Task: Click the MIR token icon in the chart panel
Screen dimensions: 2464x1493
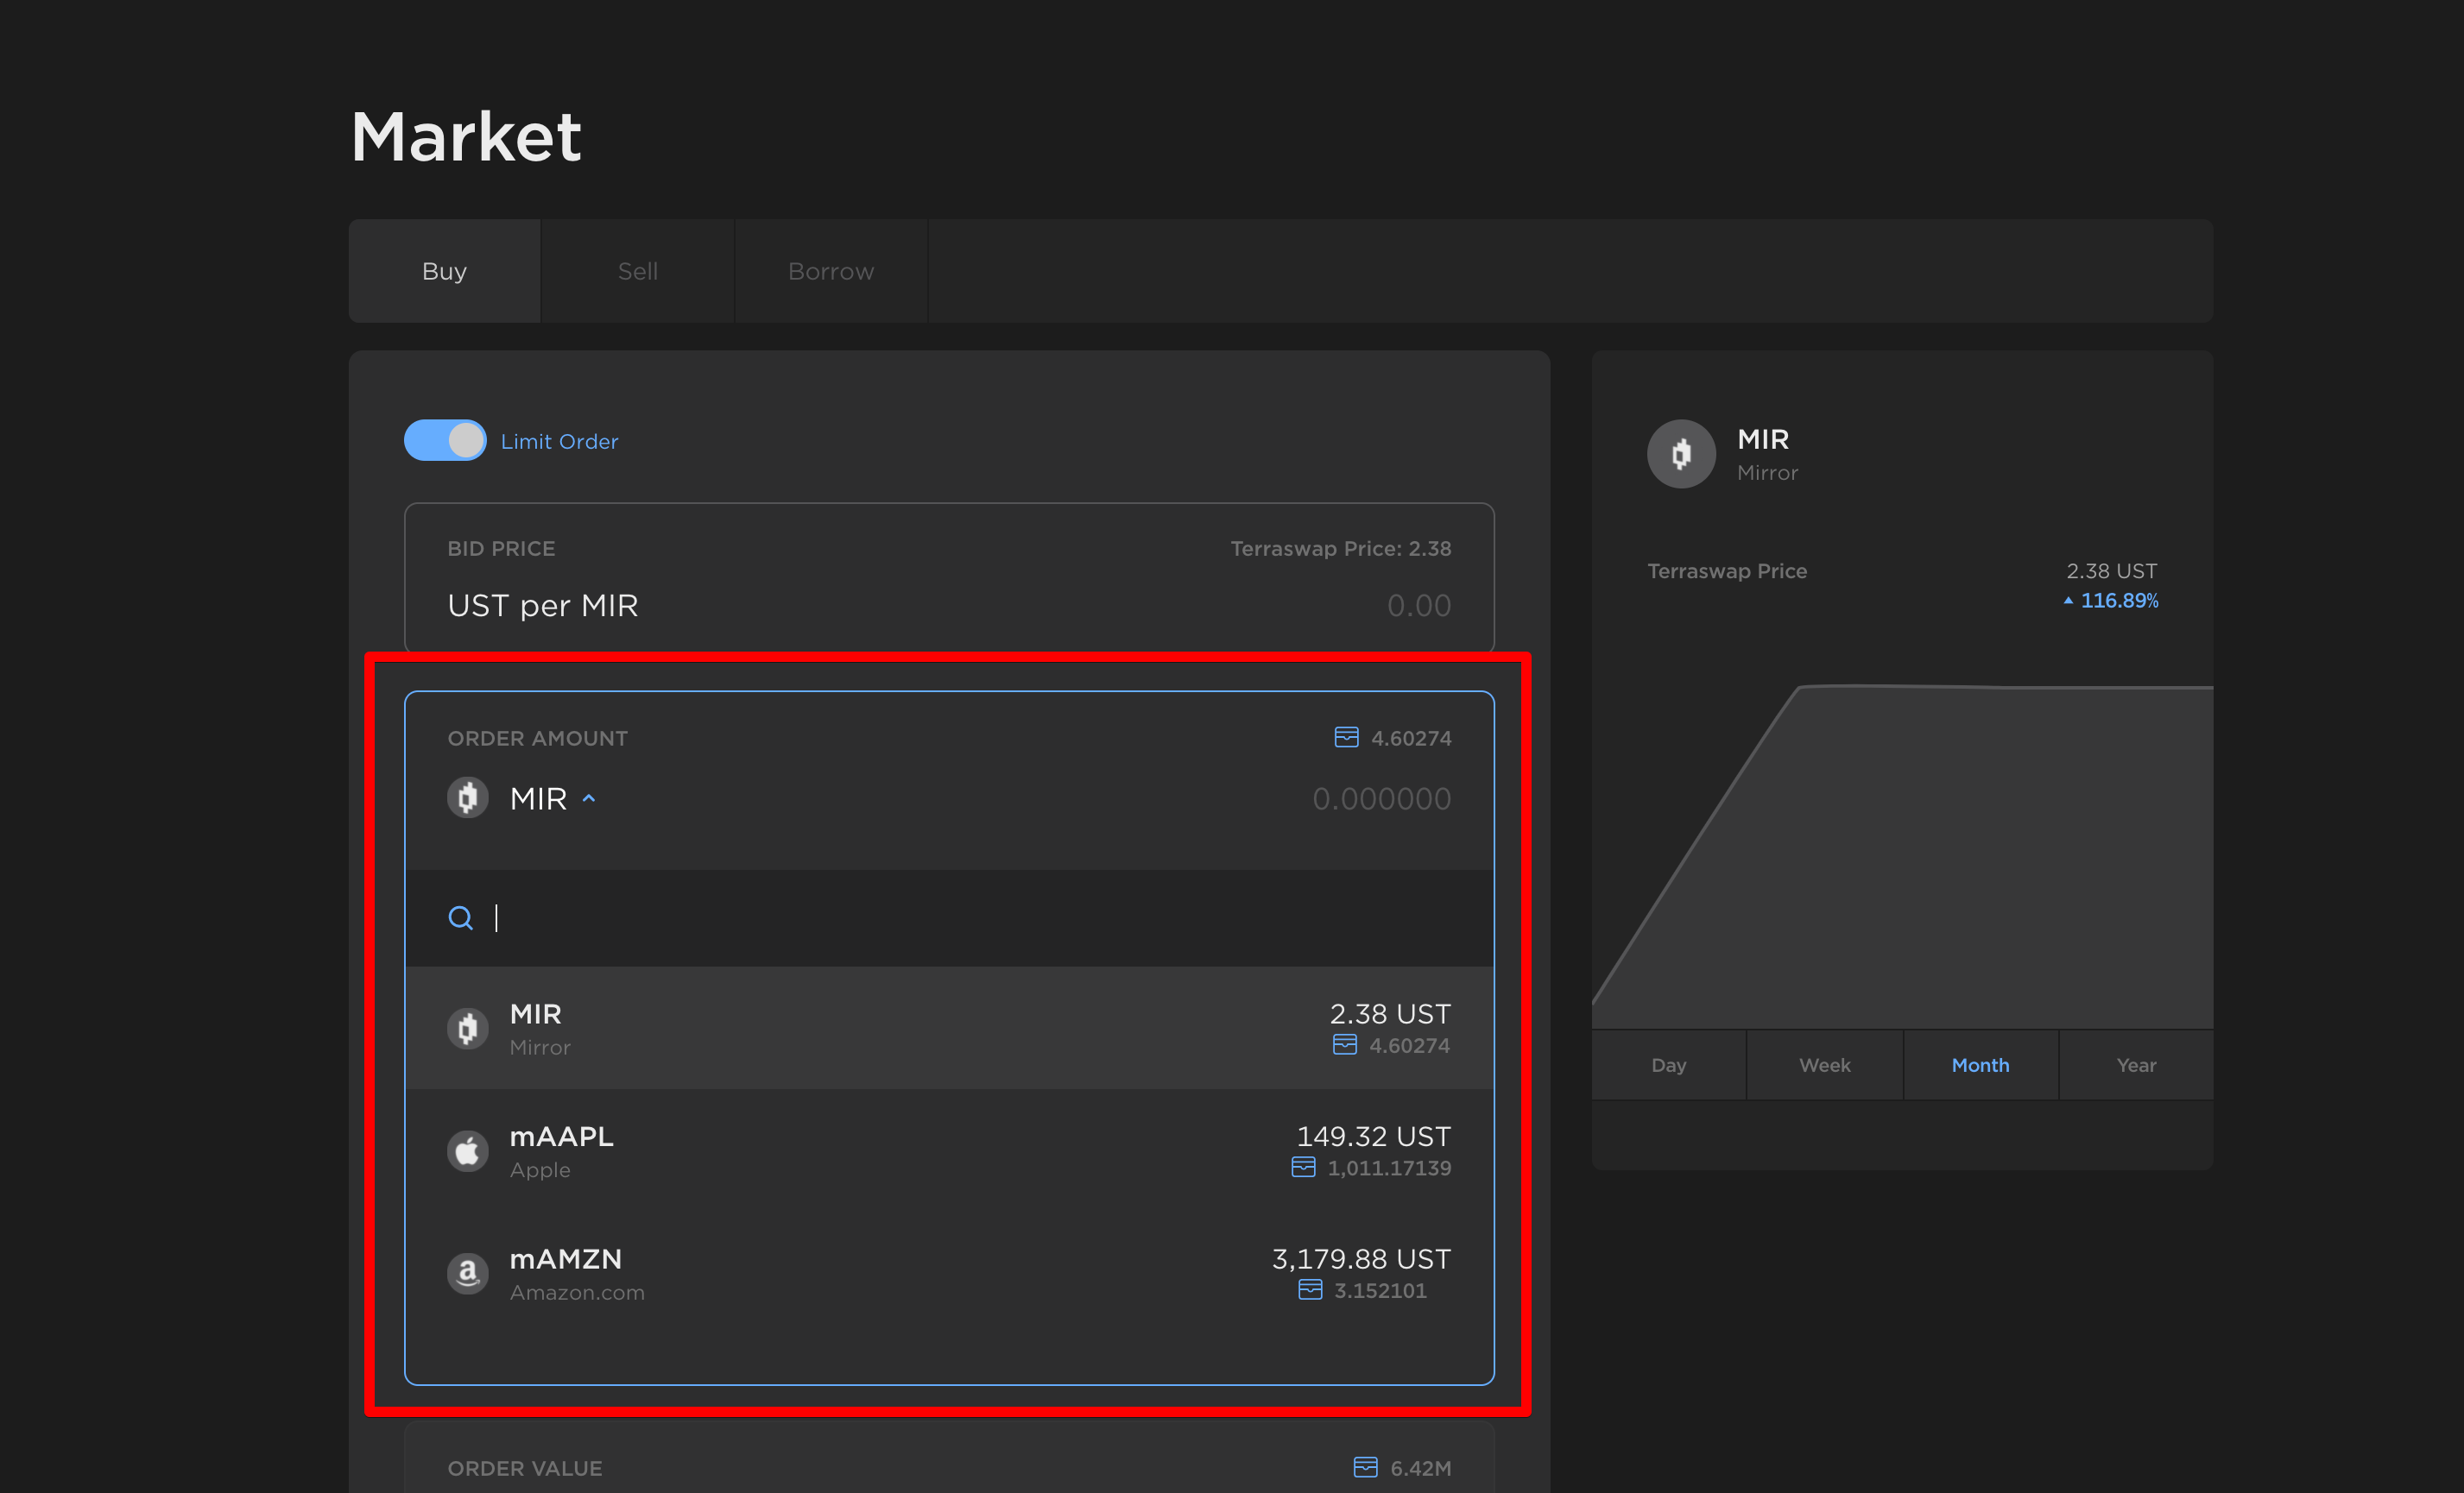Action: tap(1681, 454)
